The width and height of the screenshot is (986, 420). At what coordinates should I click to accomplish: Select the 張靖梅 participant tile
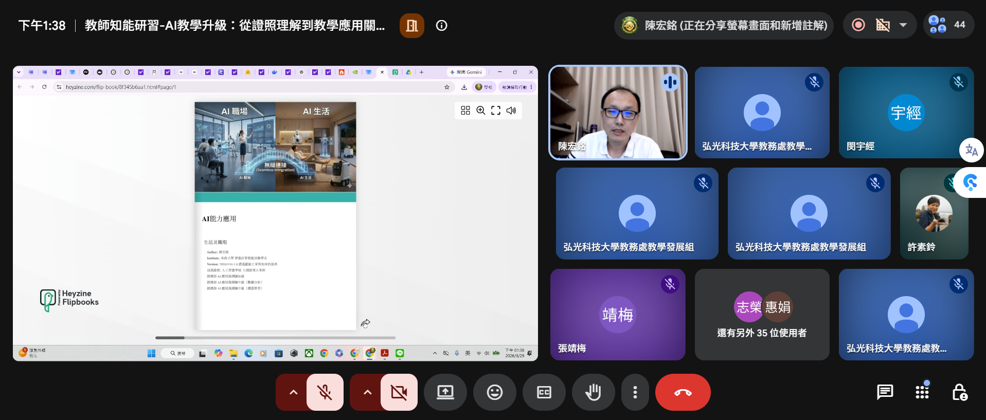[618, 315]
